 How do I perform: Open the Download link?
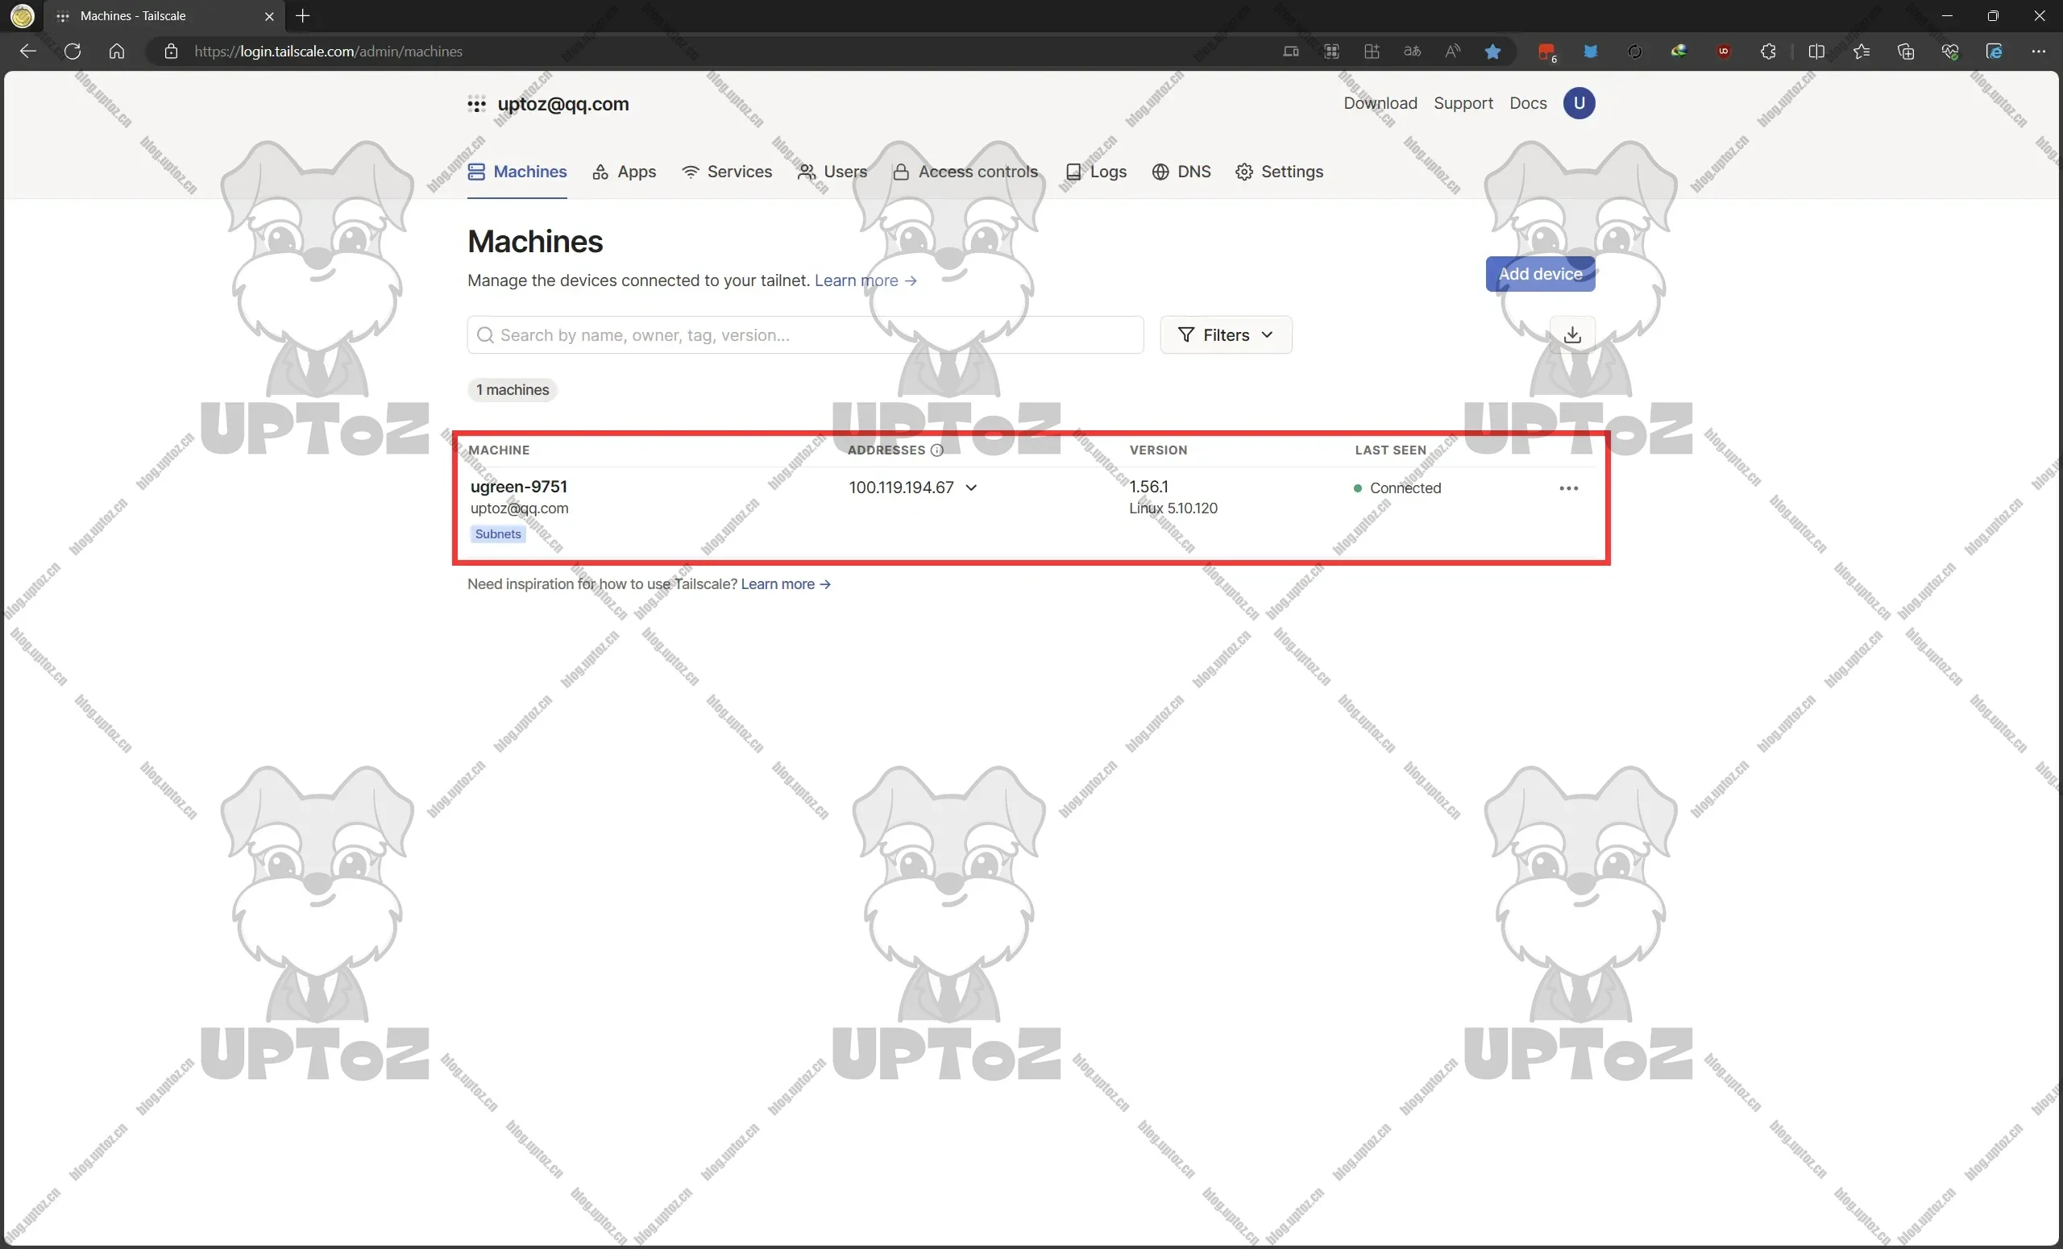click(x=1380, y=103)
